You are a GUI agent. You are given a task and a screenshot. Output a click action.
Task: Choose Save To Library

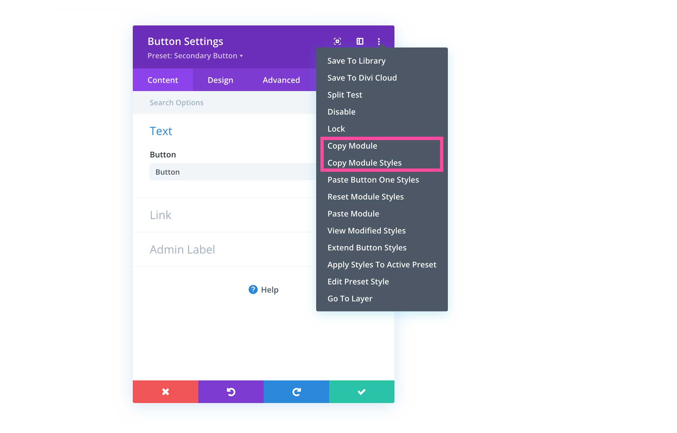tap(356, 61)
